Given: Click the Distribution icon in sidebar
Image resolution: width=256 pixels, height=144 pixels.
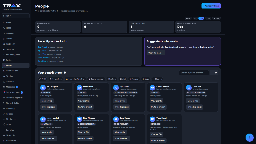Looking at the screenshot, I should (4, 119).
